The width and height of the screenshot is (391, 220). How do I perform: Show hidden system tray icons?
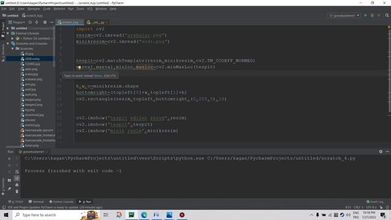tap(312, 215)
